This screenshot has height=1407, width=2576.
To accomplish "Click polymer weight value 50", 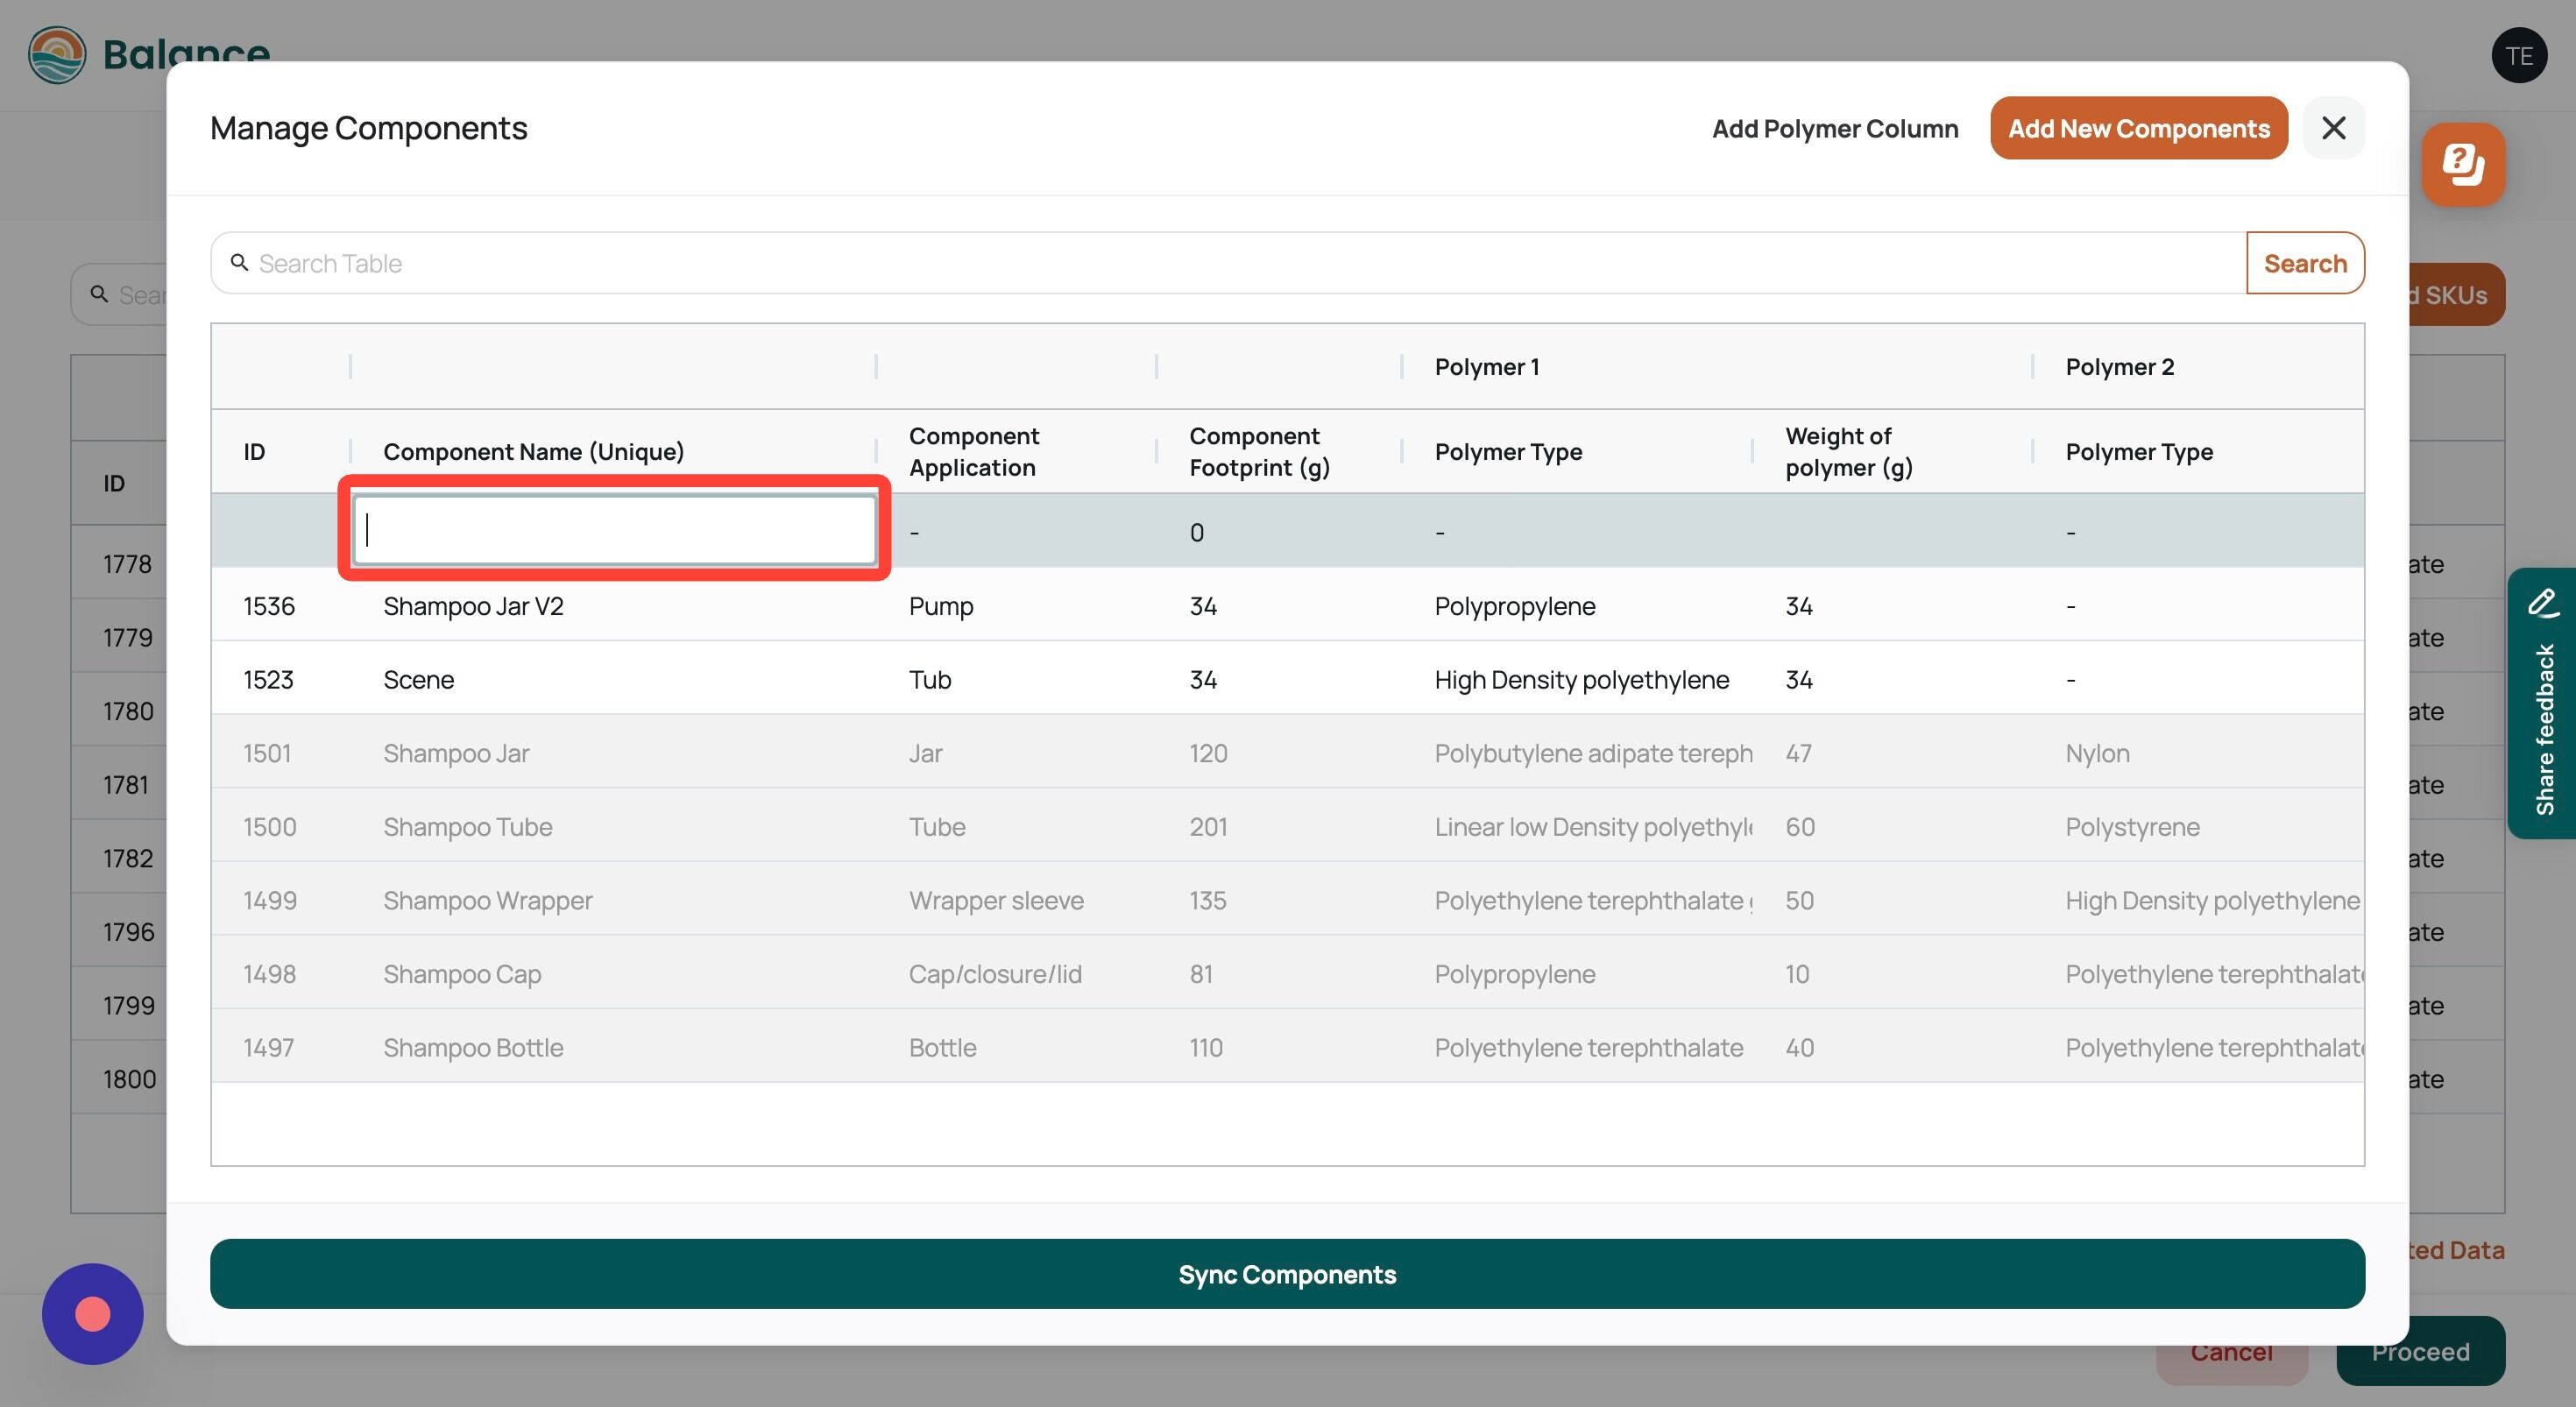I will click(x=1799, y=900).
